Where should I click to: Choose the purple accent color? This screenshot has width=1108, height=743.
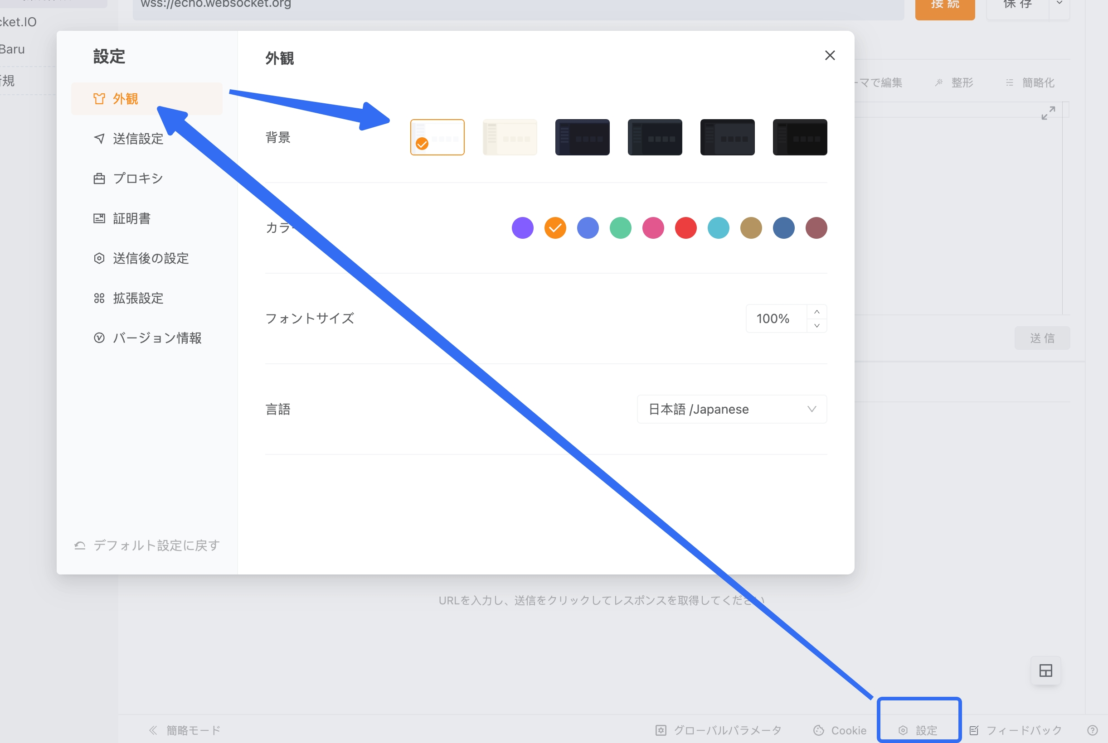click(x=522, y=228)
